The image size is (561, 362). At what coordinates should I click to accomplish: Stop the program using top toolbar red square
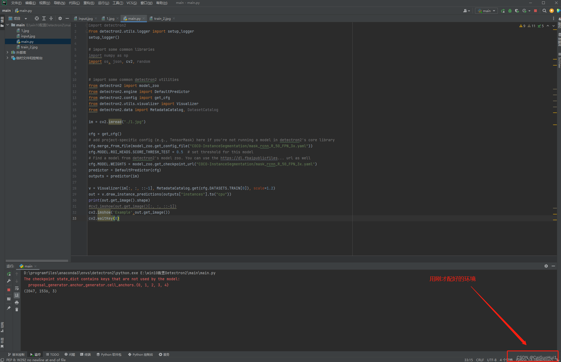(x=535, y=11)
